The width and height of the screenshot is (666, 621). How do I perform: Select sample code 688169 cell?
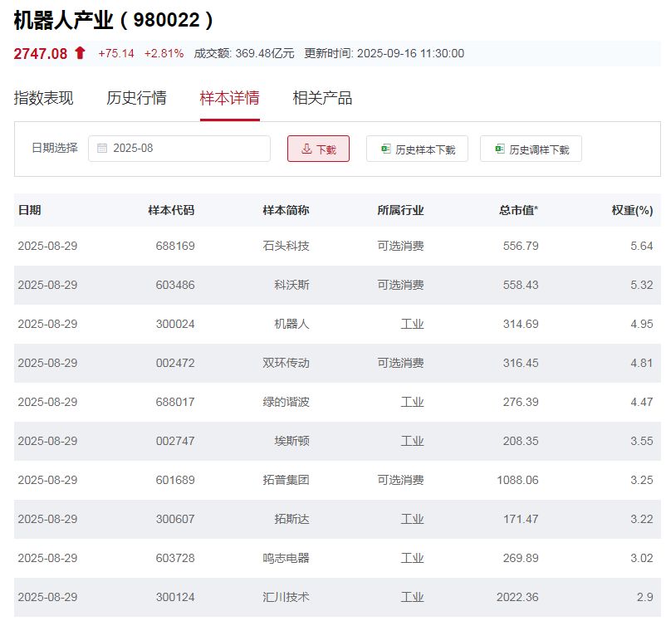[174, 246]
